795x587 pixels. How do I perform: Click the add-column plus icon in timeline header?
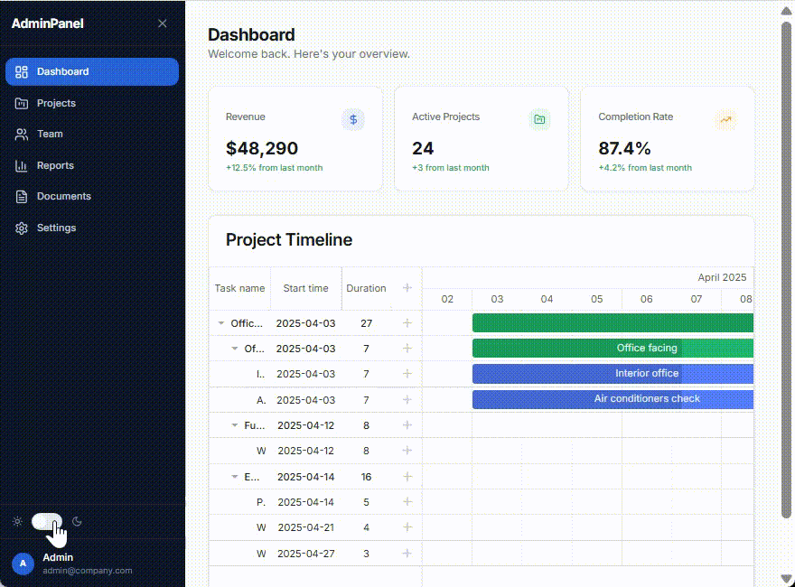pyautogui.click(x=407, y=288)
